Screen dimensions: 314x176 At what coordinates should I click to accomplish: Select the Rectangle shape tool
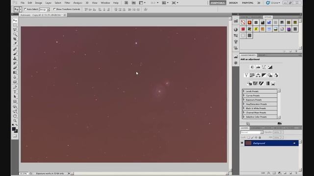[15, 101]
